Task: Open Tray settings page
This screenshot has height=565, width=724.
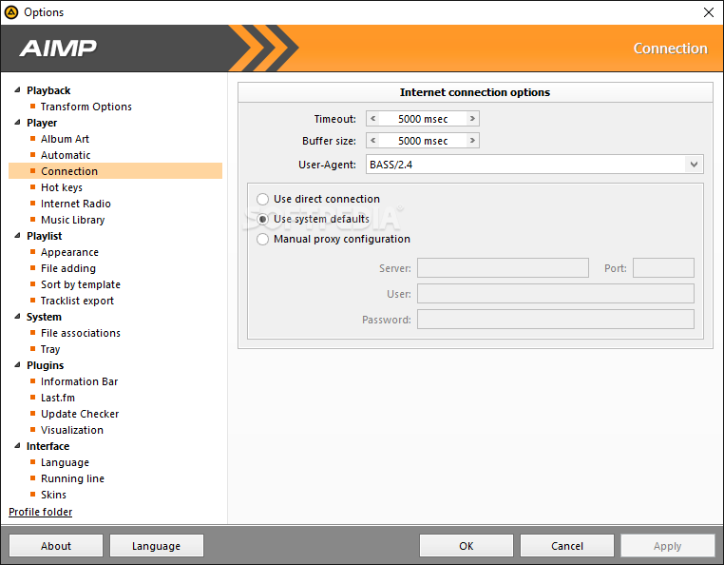Action: tap(50, 349)
